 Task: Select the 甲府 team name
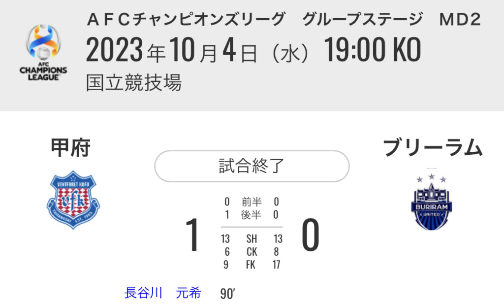pyautogui.click(x=71, y=147)
